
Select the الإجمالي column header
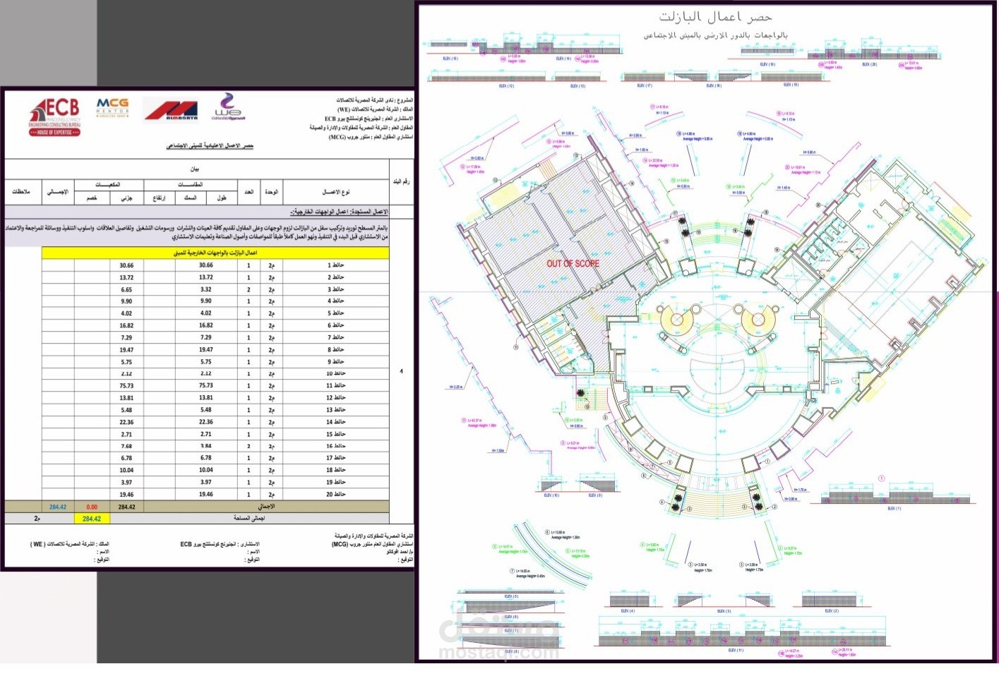pyautogui.click(x=58, y=191)
